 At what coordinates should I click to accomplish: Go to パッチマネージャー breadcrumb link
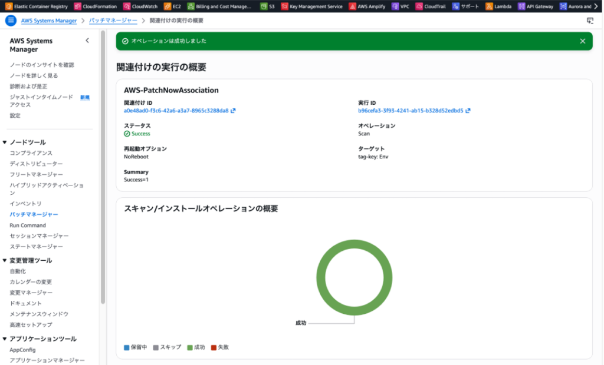113,21
